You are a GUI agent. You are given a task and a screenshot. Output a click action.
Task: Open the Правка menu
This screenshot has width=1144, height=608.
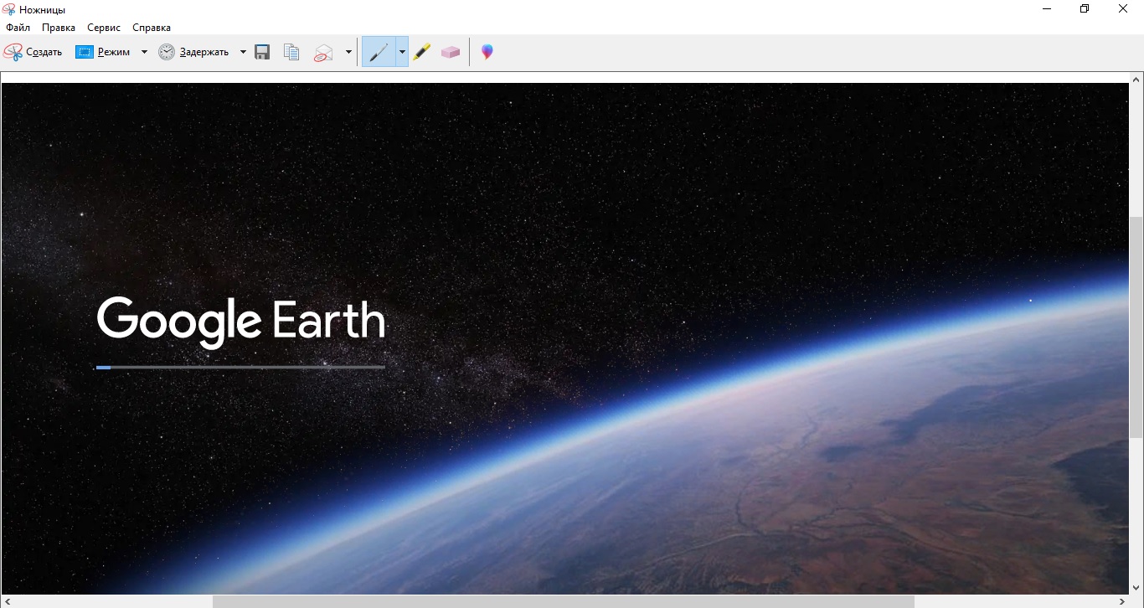click(59, 28)
